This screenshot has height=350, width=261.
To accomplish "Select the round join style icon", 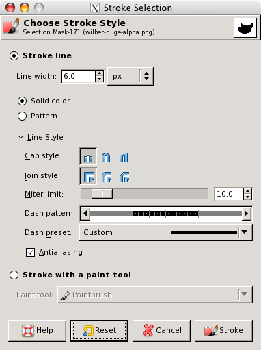I will tap(107, 177).
